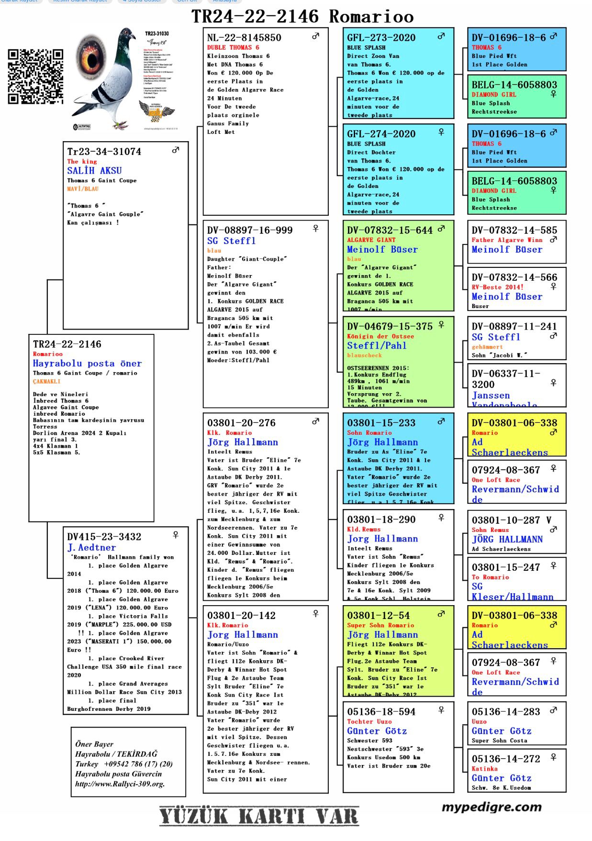The image size is (592, 841).
Task: Click the red label The king
Action: [x=82, y=162]
